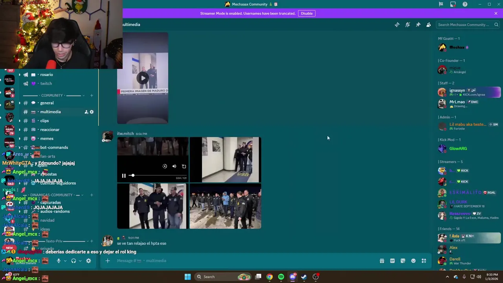Open microphone input options dropdown arrow
503x283 pixels.
point(65,261)
